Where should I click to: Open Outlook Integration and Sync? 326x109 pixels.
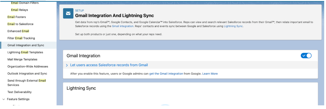(27, 74)
